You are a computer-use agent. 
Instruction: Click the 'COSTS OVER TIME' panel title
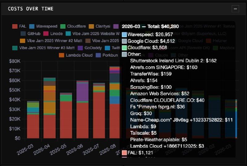pyautogui.click(x=31, y=9)
